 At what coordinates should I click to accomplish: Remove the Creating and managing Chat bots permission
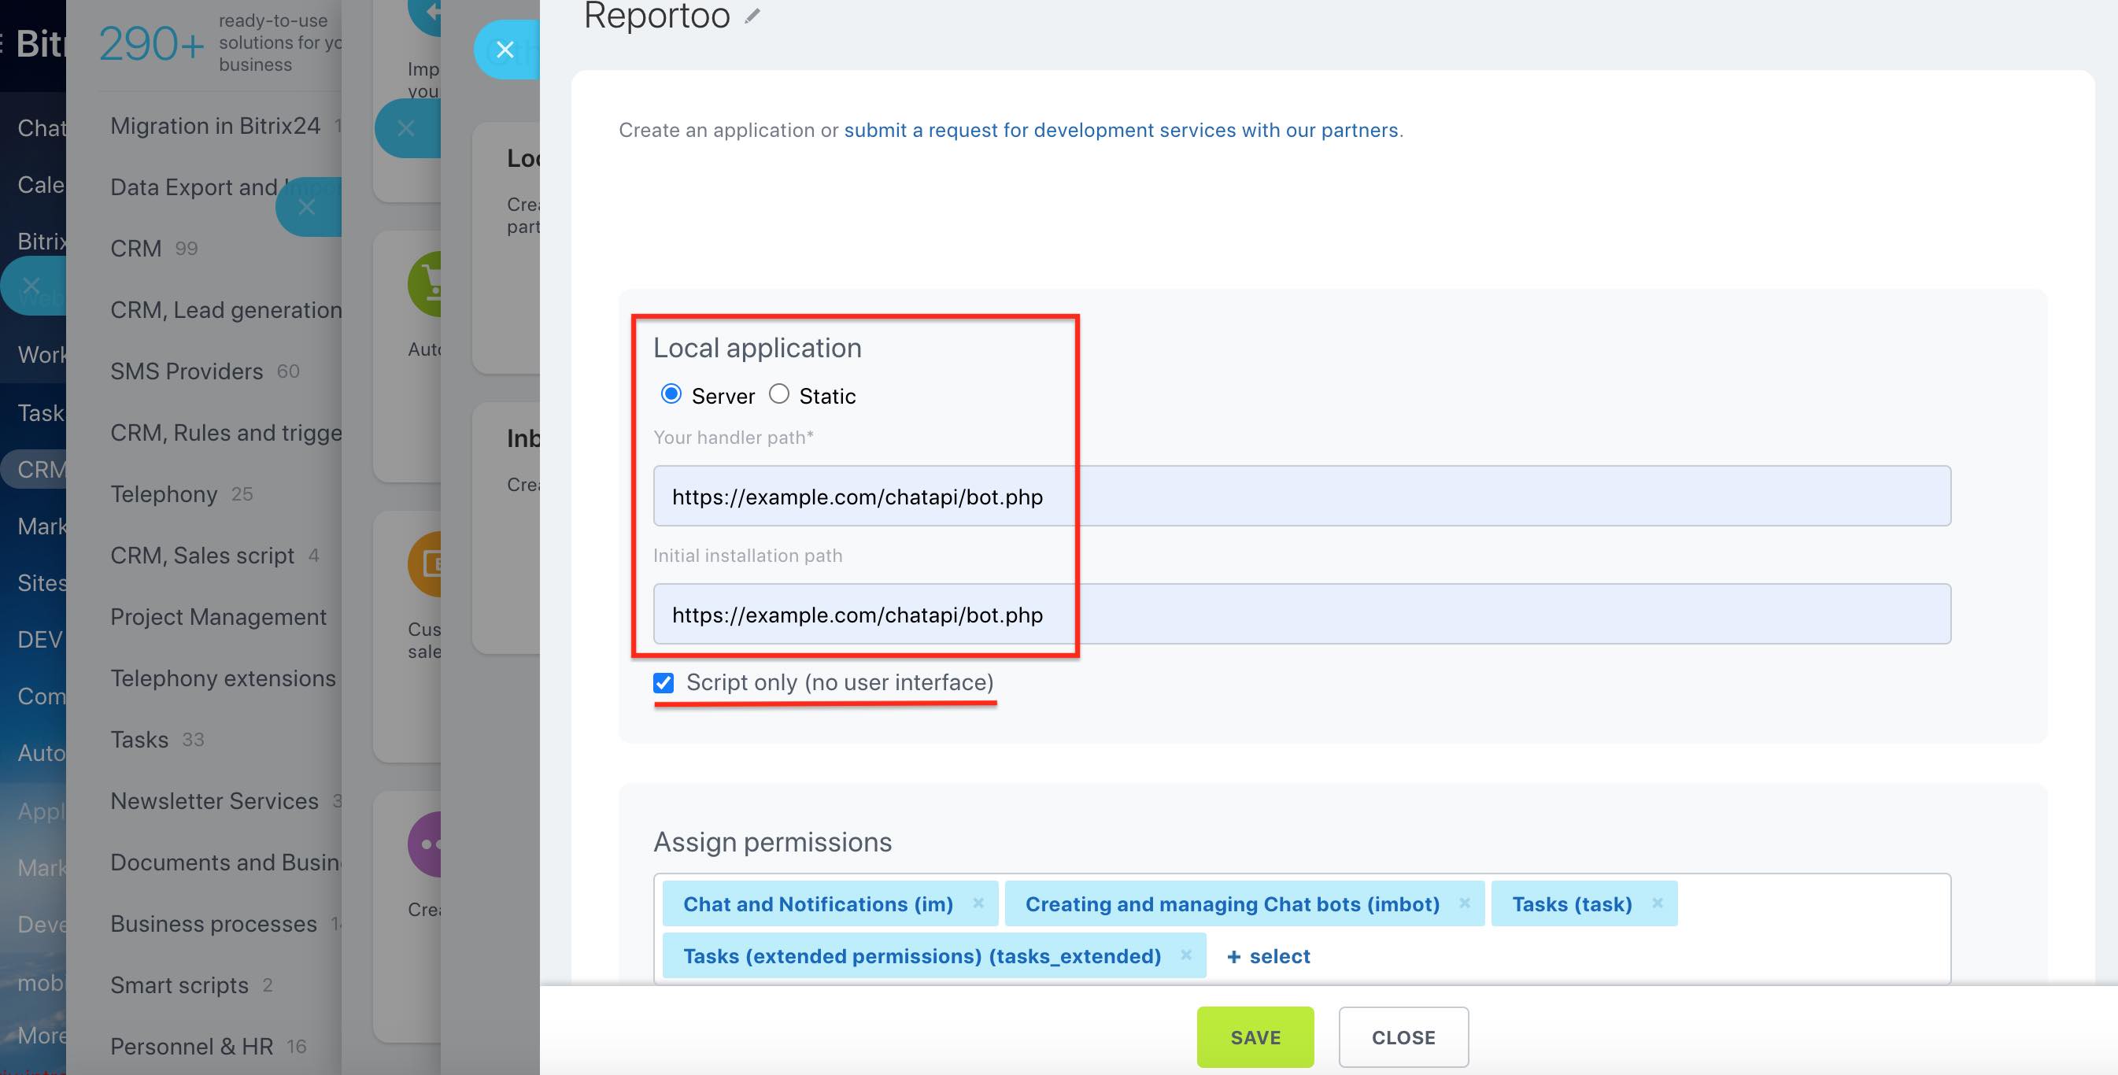click(x=1466, y=903)
